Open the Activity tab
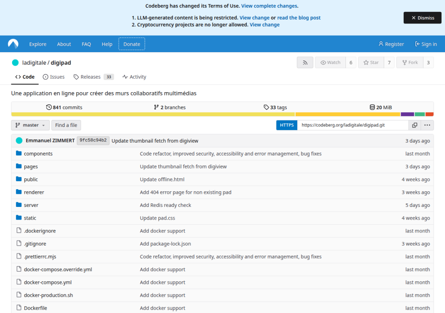 [134, 77]
